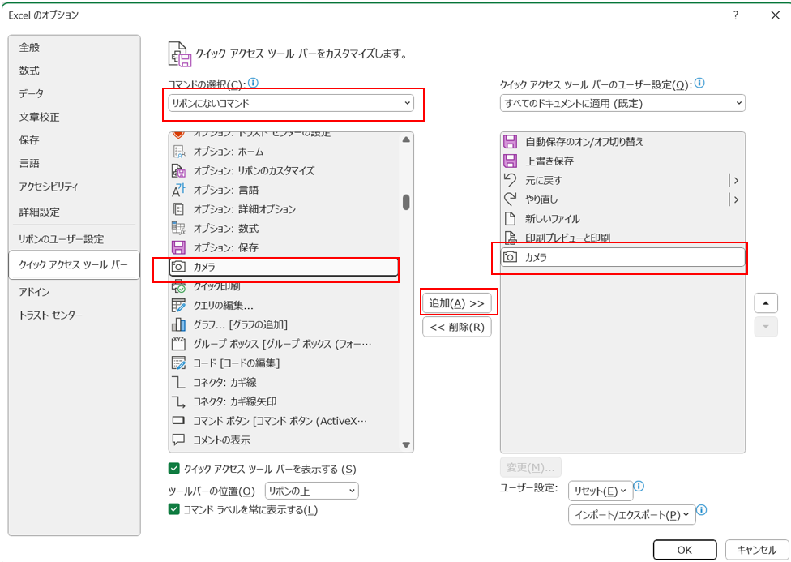Viewport: 791px width, 562px height.
Task: Click the 新しいファイル page icon
Action: pyautogui.click(x=511, y=219)
